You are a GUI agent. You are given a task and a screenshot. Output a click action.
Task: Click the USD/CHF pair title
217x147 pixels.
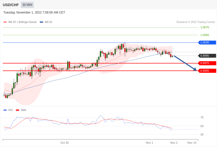pyautogui.click(x=11, y=5)
